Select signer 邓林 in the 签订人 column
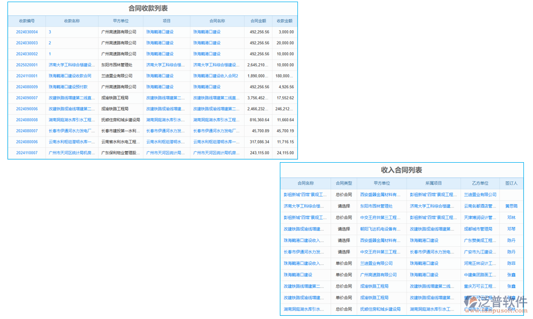The image size is (533, 319). coord(511,217)
